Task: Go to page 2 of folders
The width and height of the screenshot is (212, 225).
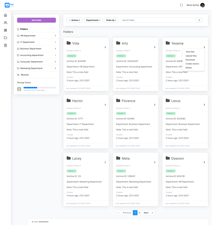Action: [x=140, y=213]
